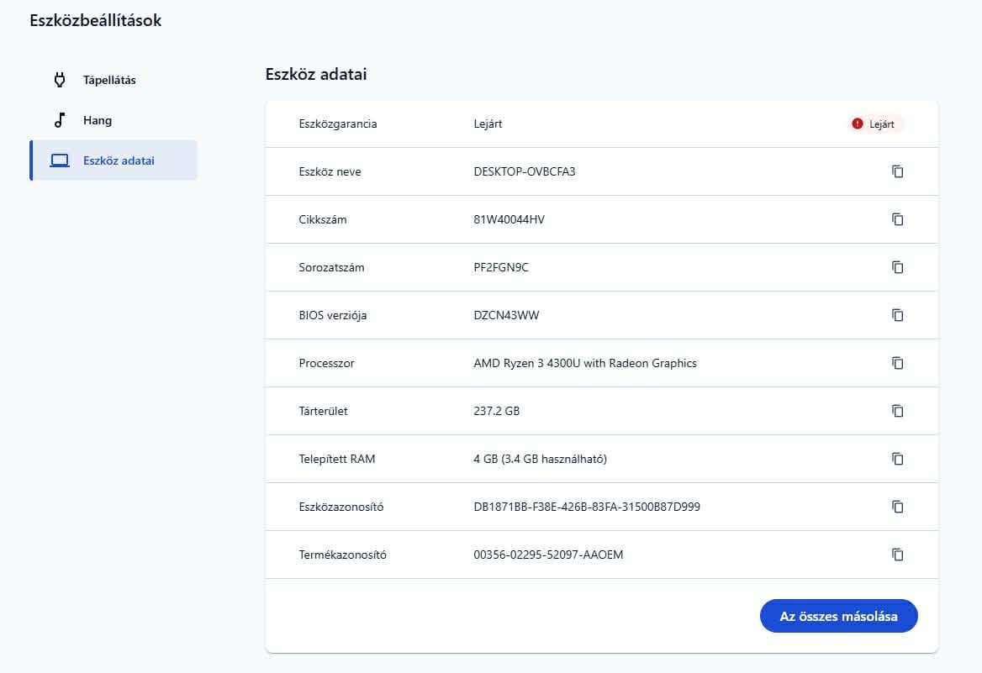Copy the Eszközazonosító value

(x=897, y=507)
